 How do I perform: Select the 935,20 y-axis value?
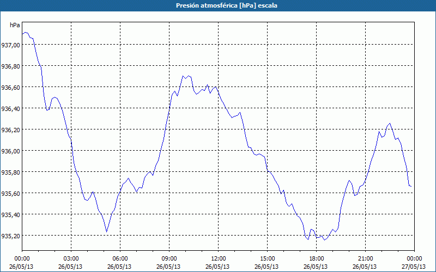[11, 236]
